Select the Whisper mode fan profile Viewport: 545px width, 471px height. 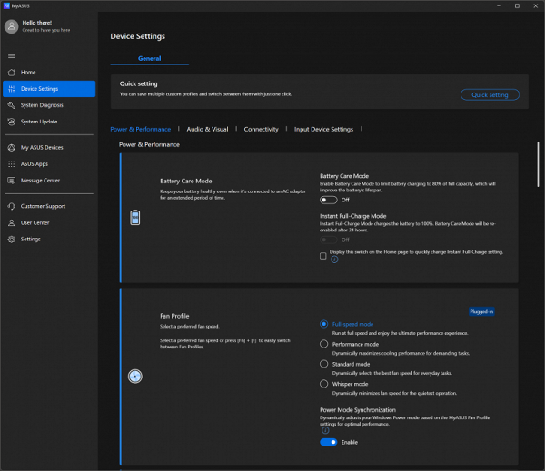(324, 384)
